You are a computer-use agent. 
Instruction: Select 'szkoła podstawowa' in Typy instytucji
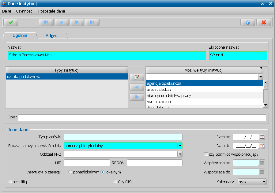click(67, 76)
